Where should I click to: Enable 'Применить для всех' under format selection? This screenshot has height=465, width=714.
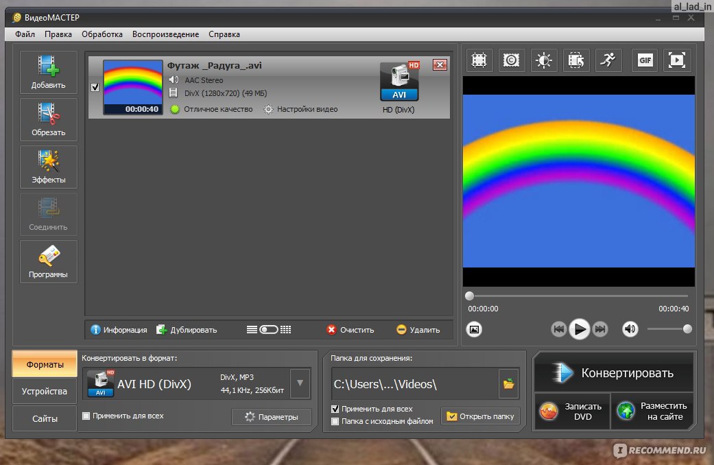(86, 416)
